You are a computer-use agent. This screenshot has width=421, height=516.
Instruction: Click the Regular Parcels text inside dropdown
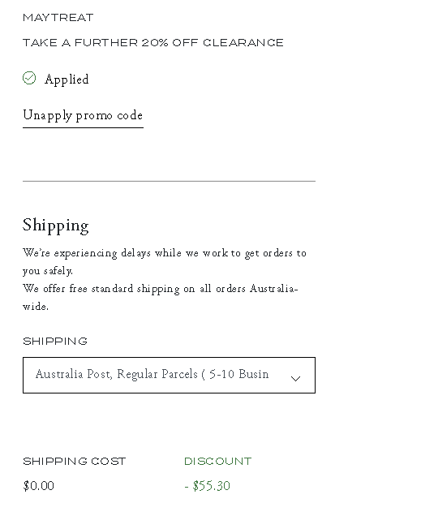[x=157, y=374]
